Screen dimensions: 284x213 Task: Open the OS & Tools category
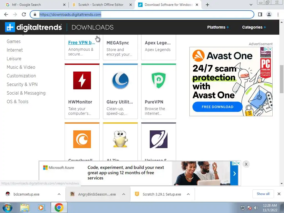(x=17, y=102)
